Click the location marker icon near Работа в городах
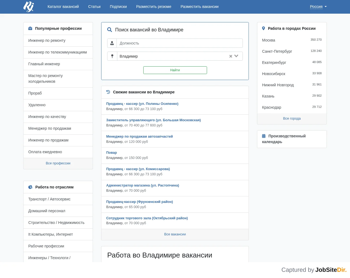Screen dimensions: 350x278 (x=264, y=28)
